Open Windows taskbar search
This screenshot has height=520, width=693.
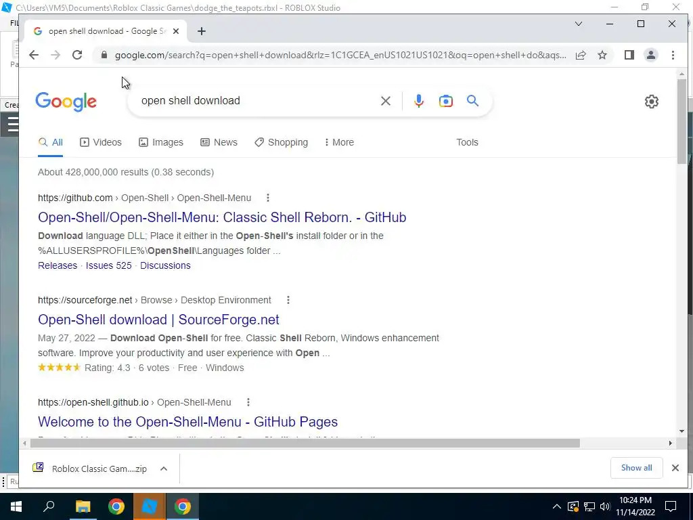49,506
